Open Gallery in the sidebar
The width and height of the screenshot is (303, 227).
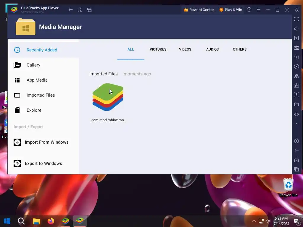tap(44, 65)
